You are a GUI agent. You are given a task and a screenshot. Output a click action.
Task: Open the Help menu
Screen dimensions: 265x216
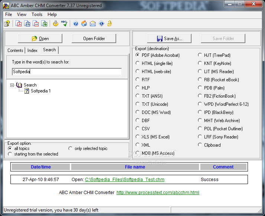point(52,14)
